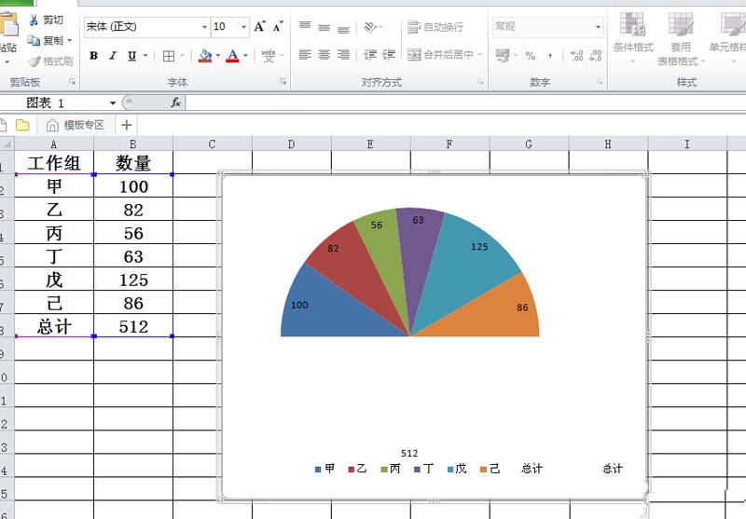Image resolution: width=746 pixels, height=519 pixels.
Task: Open the font size dropdown
Action: [243, 27]
